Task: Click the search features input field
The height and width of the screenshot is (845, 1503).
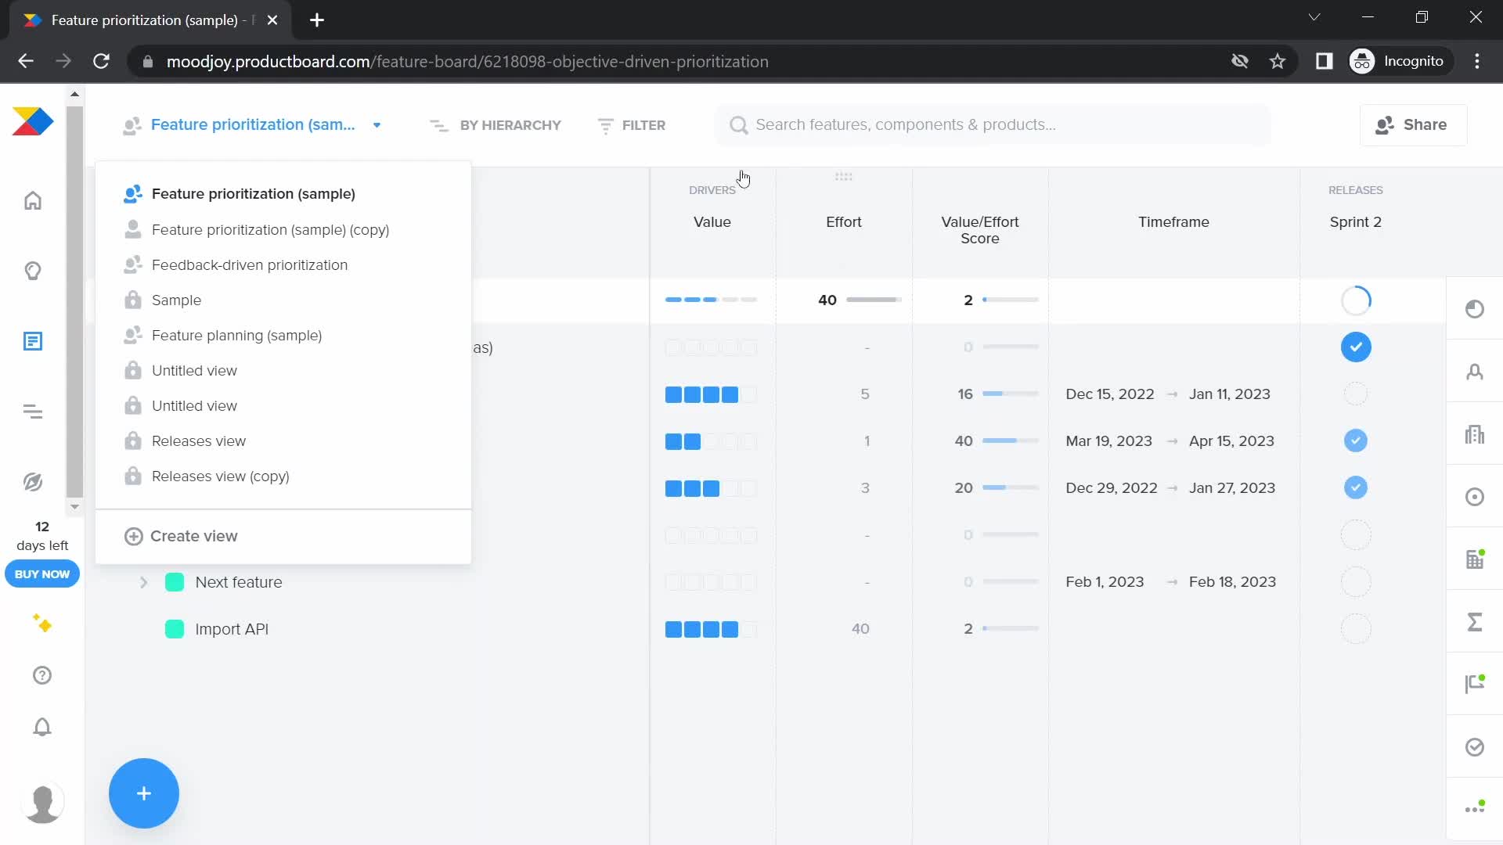Action: click(x=993, y=125)
